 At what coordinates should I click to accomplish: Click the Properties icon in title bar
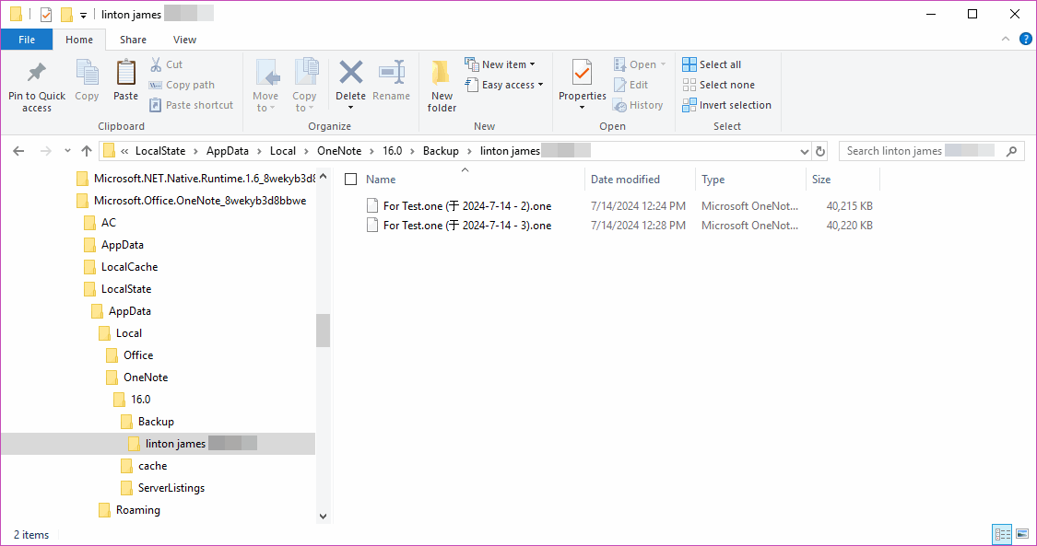click(46, 15)
